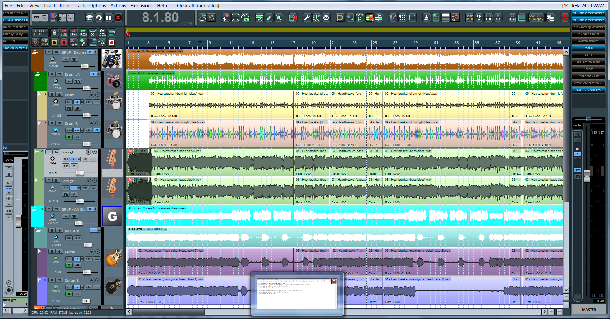Toggle phase invert on Drum L track
The image size is (610, 319).
coord(77,109)
